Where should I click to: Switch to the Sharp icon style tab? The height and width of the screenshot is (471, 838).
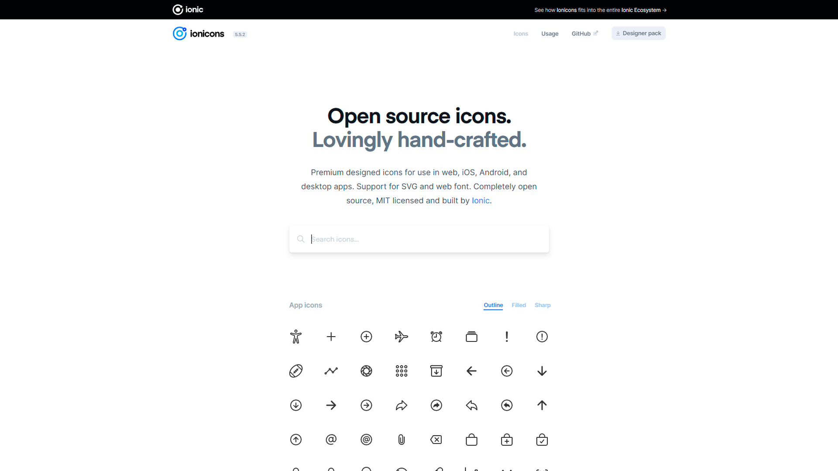pyautogui.click(x=543, y=305)
